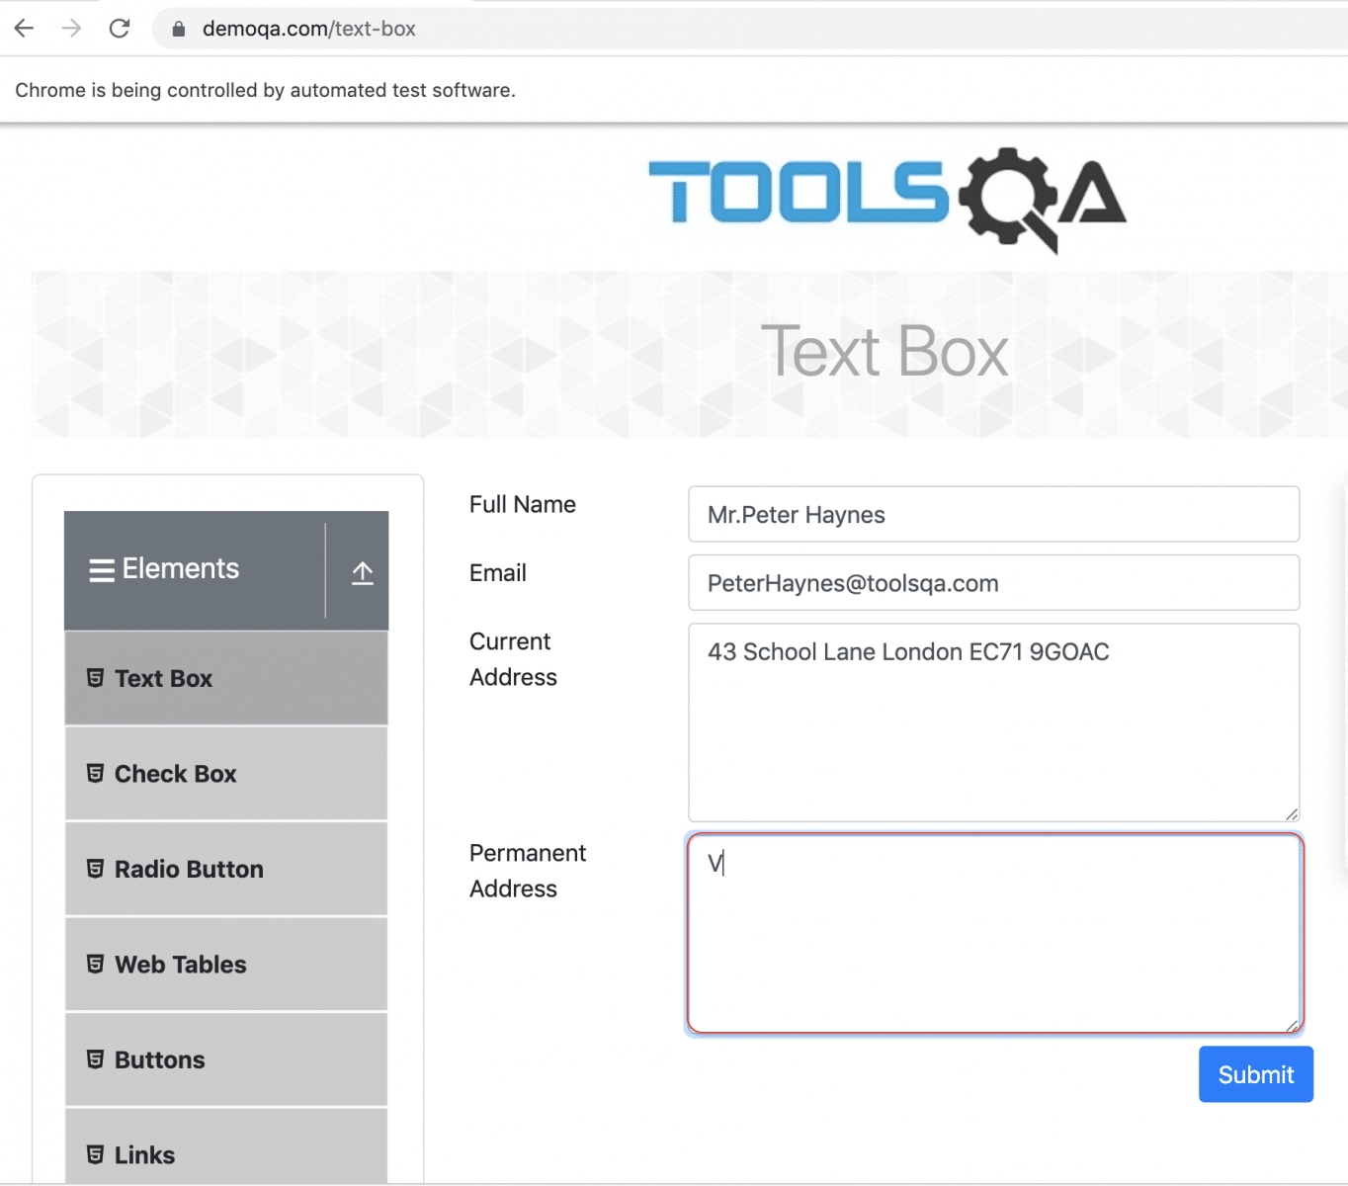Focus the Full Name input field
1348x1186 pixels.
(x=993, y=515)
